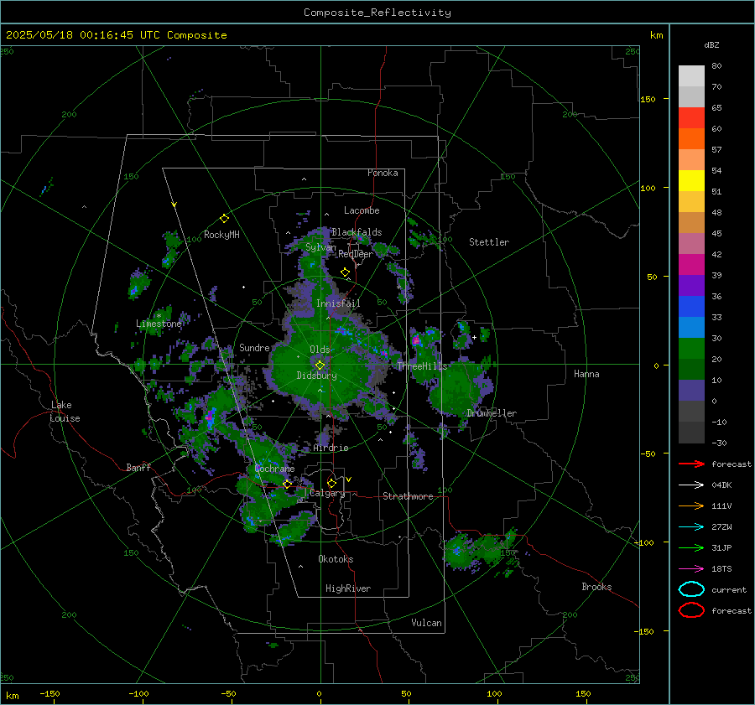Click the dBZ legend heading

[x=711, y=44]
